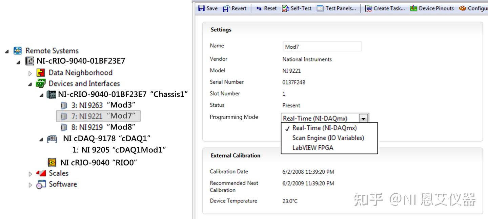Expand the Software tree node
This screenshot has width=488, height=219.
click(30, 185)
